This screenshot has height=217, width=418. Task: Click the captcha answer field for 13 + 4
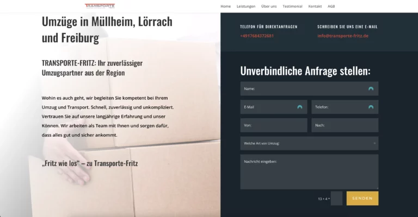pos(336,199)
